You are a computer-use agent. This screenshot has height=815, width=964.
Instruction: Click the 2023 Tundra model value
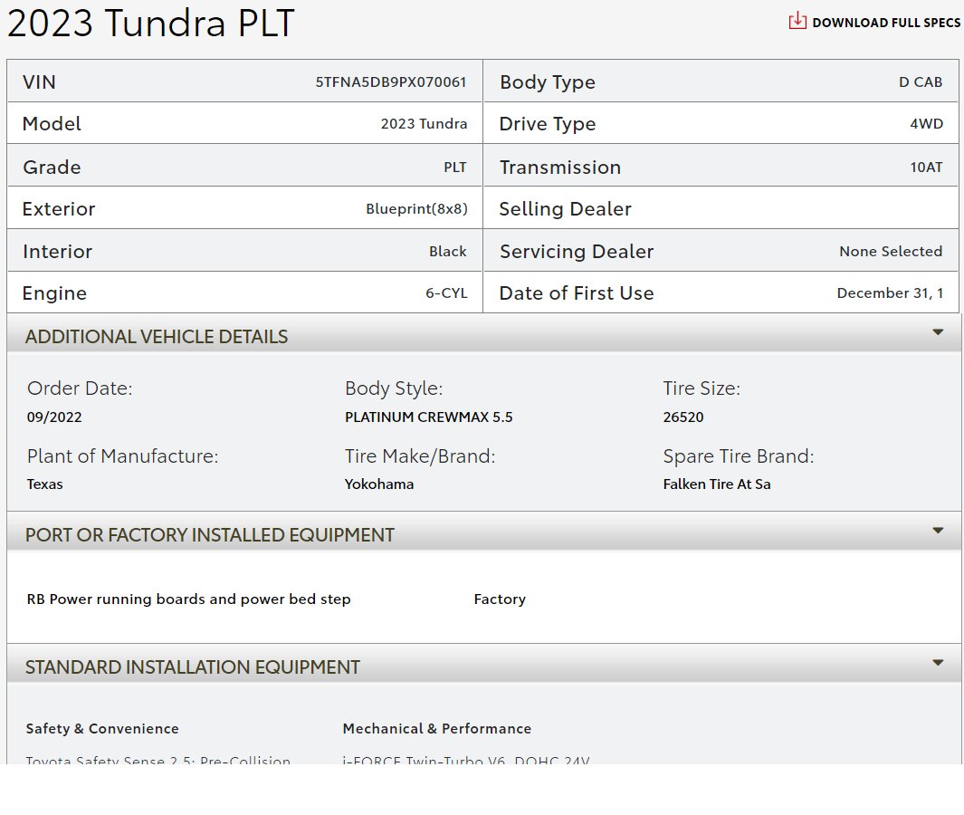tap(424, 124)
